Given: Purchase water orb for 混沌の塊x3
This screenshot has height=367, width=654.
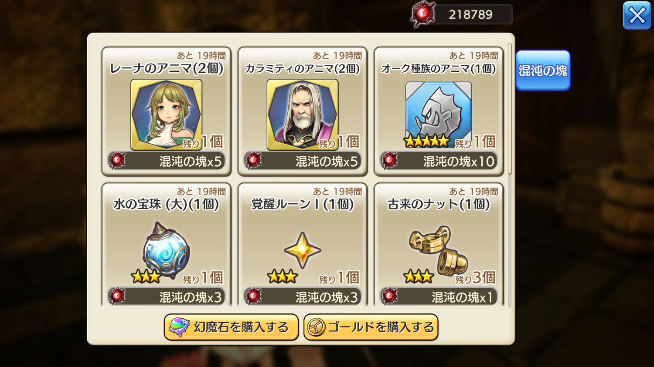Looking at the screenshot, I should pyautogui.click(x=166, y=297).
